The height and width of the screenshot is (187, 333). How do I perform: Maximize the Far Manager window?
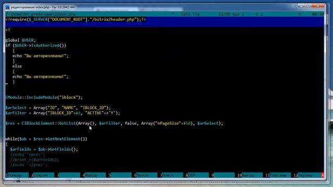[308, 6]
